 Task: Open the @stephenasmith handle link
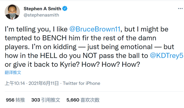coord(41,15)
